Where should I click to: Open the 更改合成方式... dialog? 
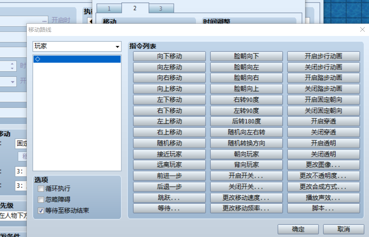[x=323, y=187]
